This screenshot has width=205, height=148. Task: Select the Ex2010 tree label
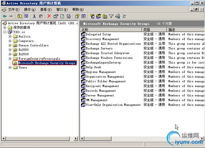pyautogui.click(x=23, y=54)
